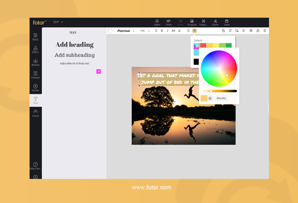This screenshot has height=203, width=298.
Task: Open the Effect panel
Action: tap(35, 50)
